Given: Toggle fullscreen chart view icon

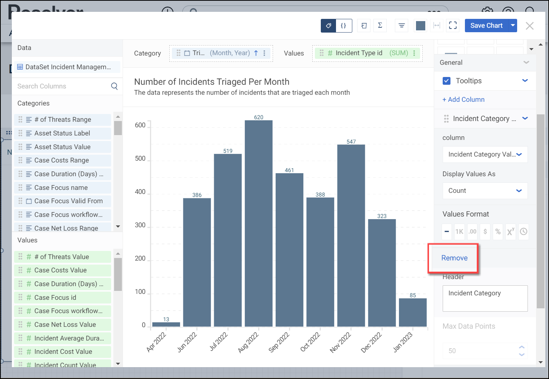Looking at the screenshot, I should (x=453, y=26).
